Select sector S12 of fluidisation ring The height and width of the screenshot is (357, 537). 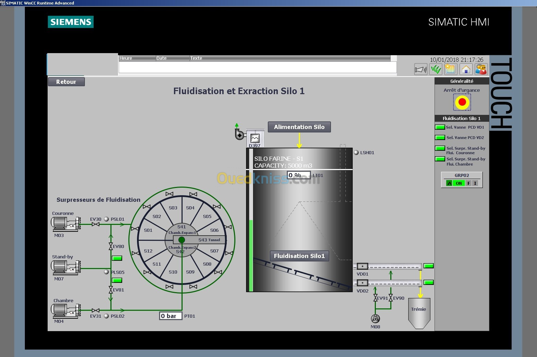tap(148, 251)
